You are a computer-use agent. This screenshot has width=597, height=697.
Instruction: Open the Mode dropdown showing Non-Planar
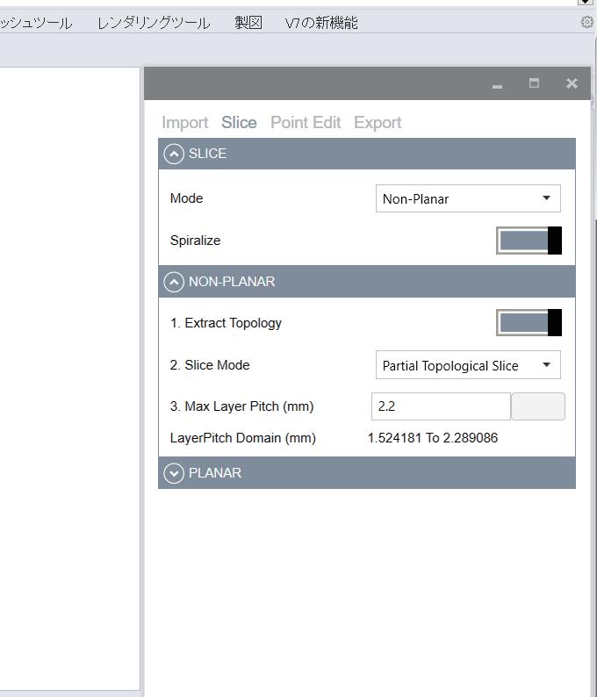click(468, 198)
